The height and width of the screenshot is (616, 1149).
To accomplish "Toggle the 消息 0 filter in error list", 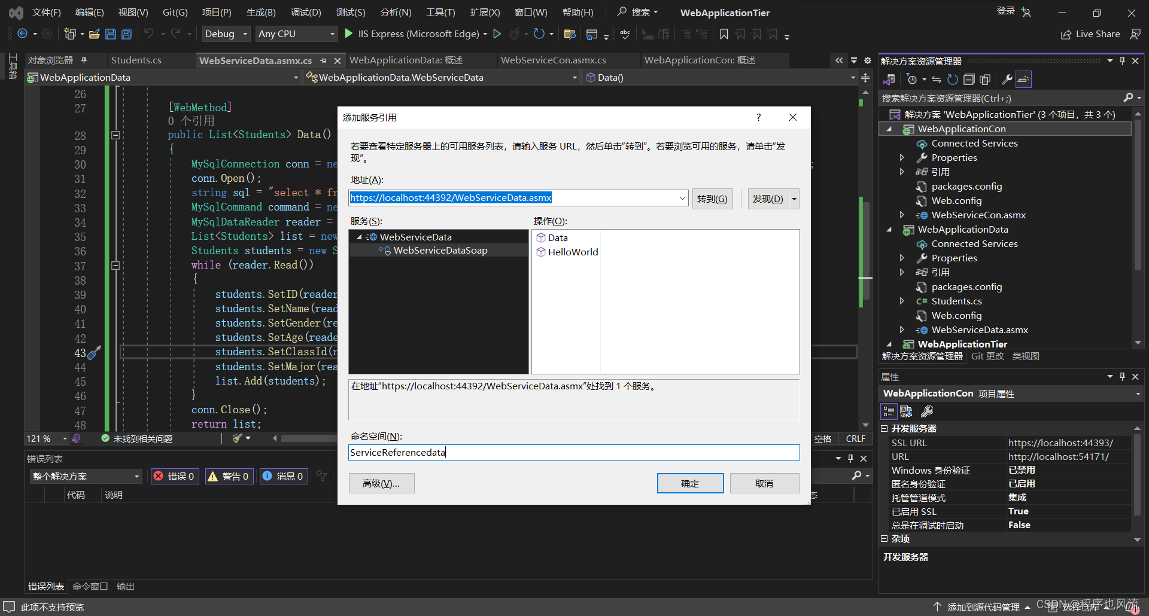I will pyautogui.click(x=283, y=476).
